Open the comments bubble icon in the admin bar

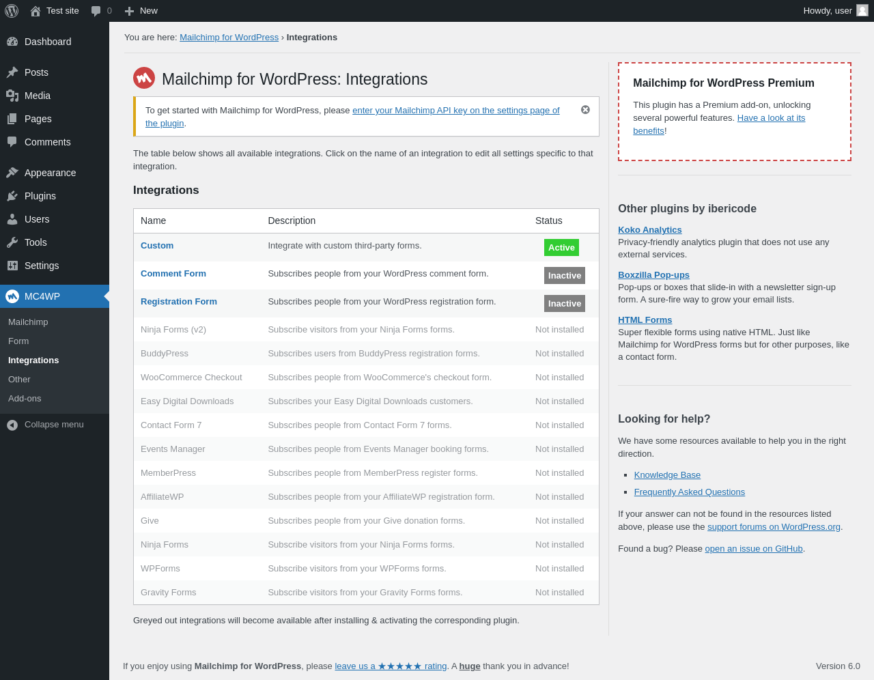(x=96, y=11)
